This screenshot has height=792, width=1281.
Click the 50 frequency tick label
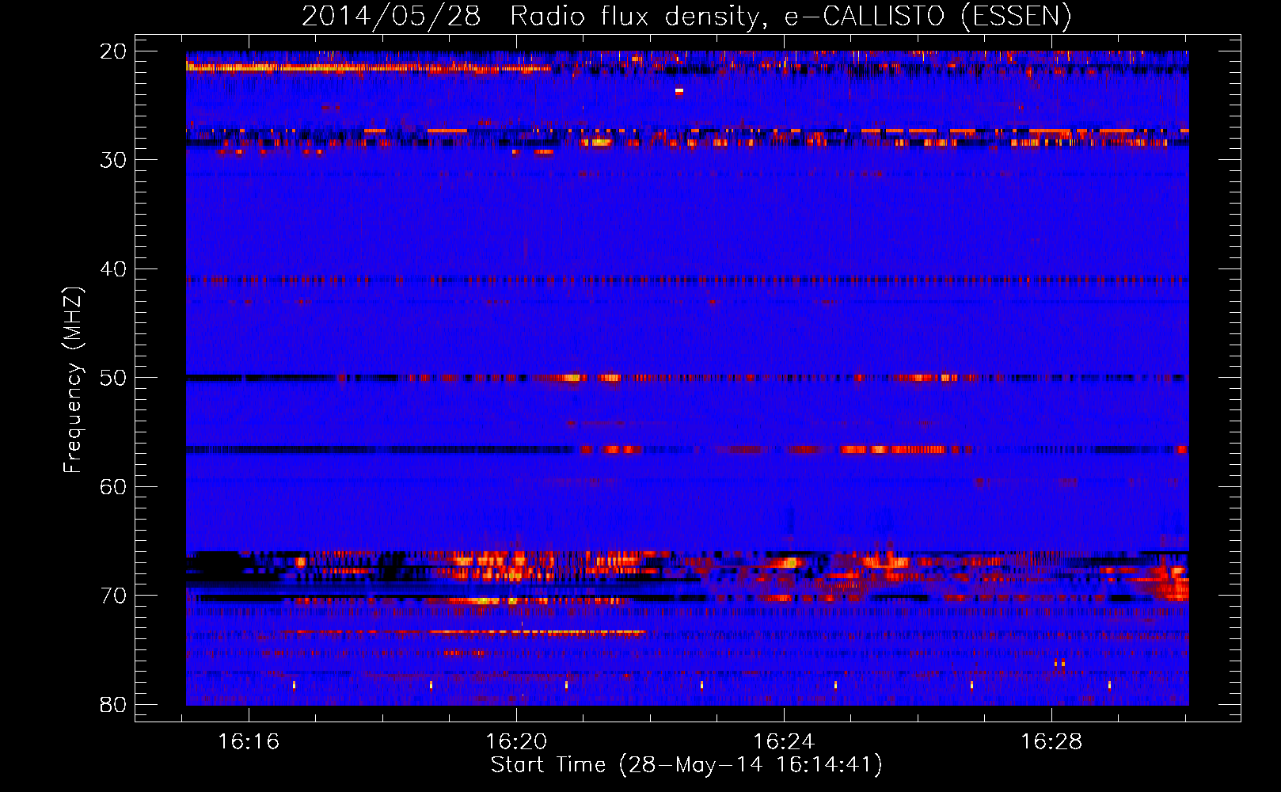pos(113,378)
